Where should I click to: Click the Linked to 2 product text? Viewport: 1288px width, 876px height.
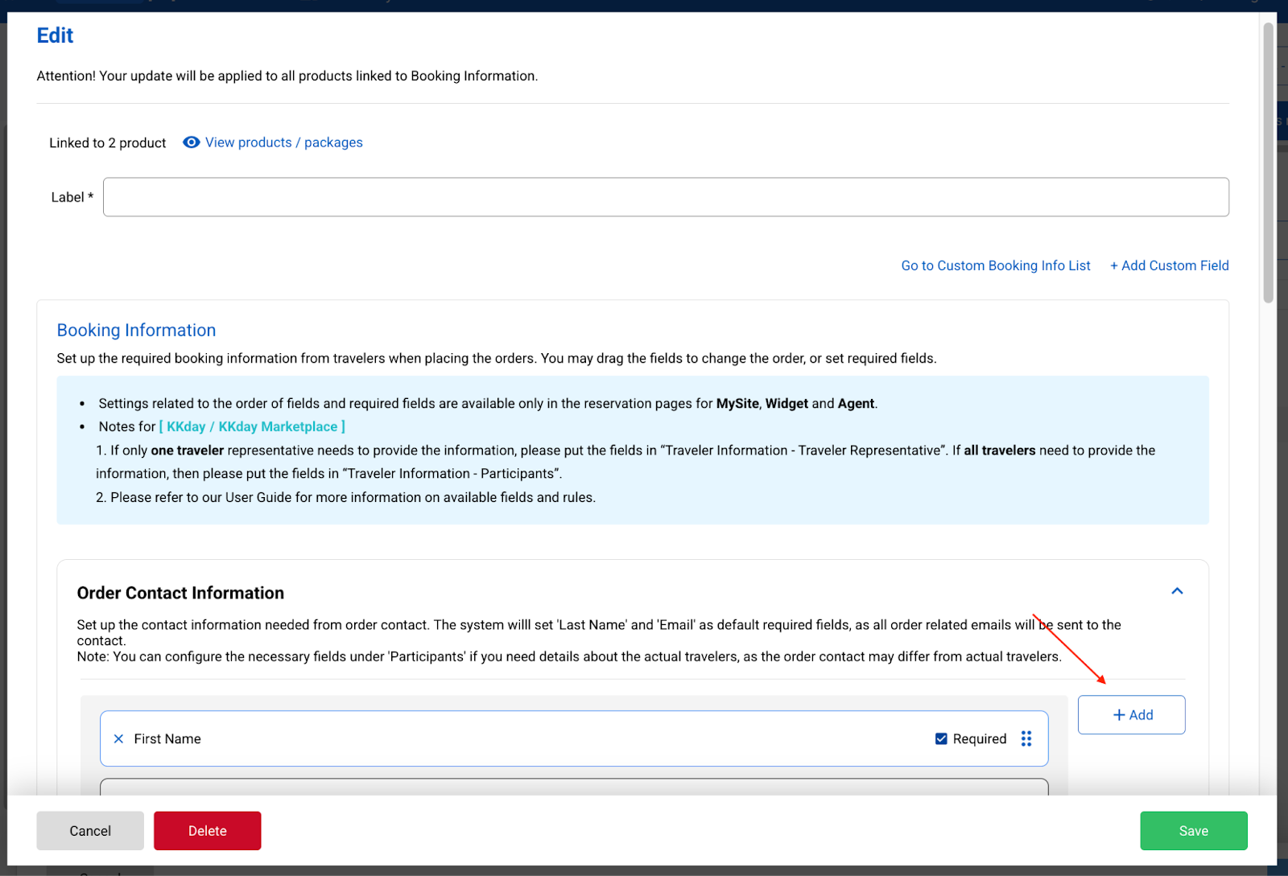pyautogui.click(x=108, y=143)
